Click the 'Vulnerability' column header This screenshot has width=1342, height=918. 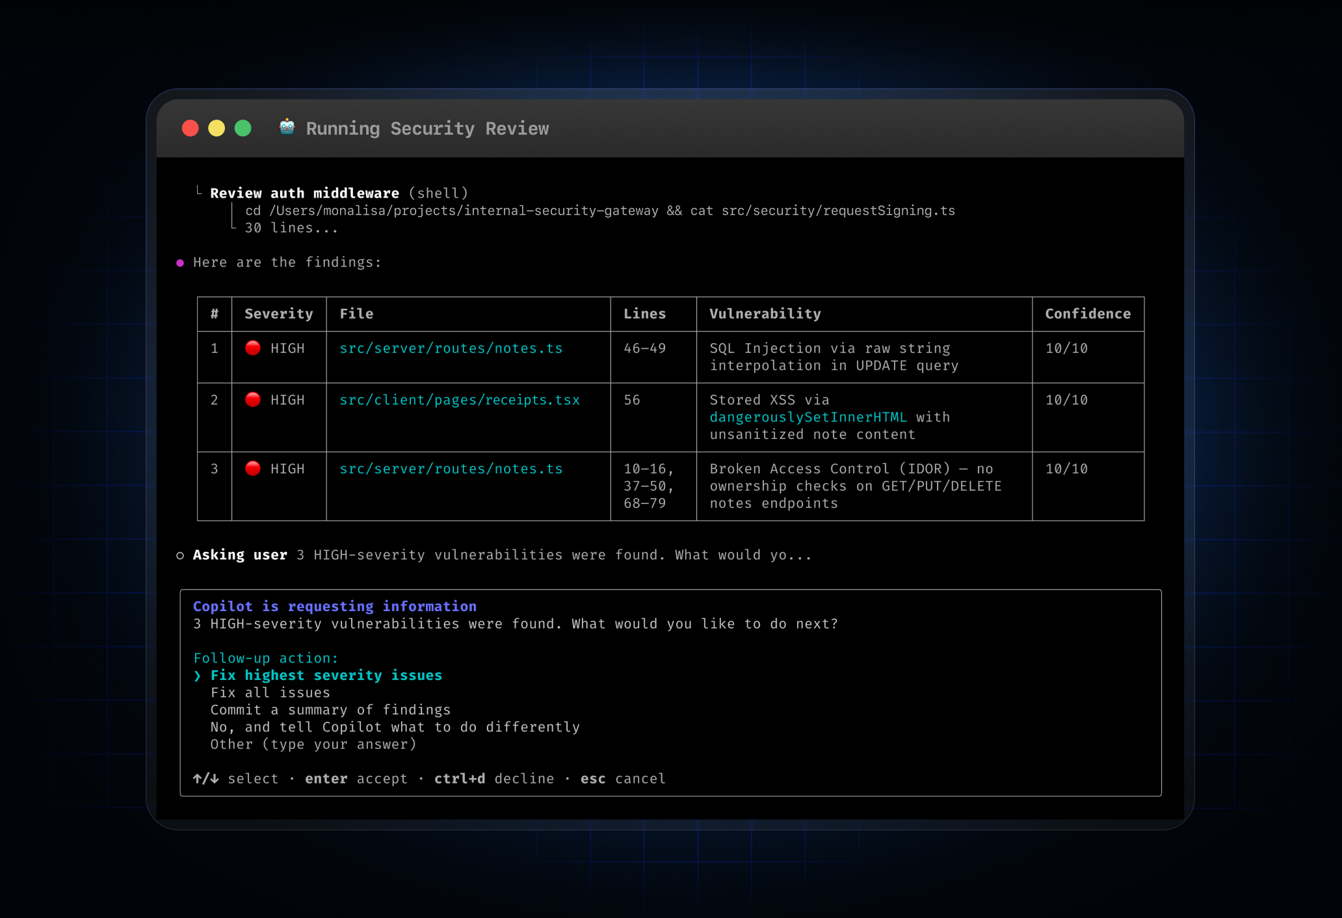point(765,314)
